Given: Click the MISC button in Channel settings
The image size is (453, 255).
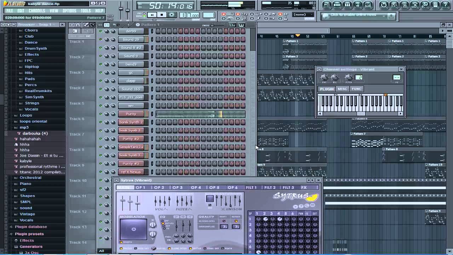Looking at the screenshot, I should click(x=343, y=89).
